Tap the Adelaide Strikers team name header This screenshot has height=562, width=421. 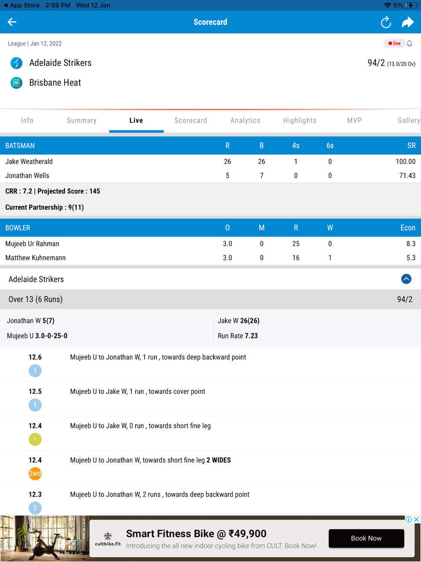click(60, 63)
